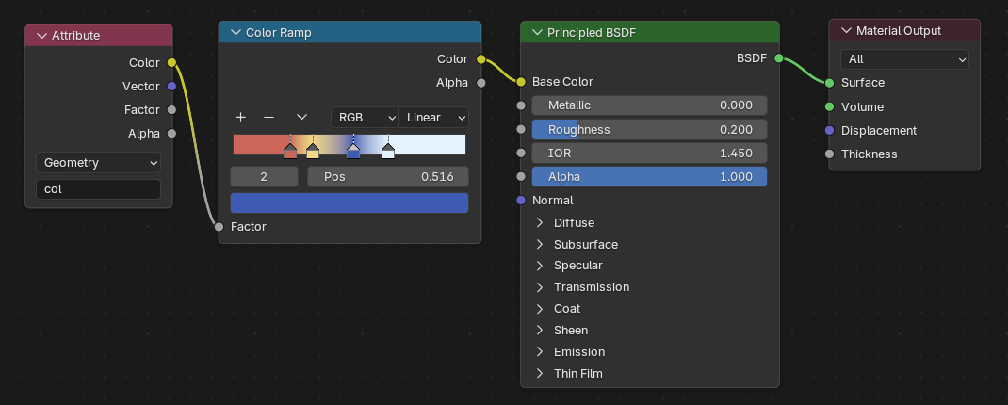
Task: Collapse the Principled BSDF node arrow
Action: coord(537,33)
